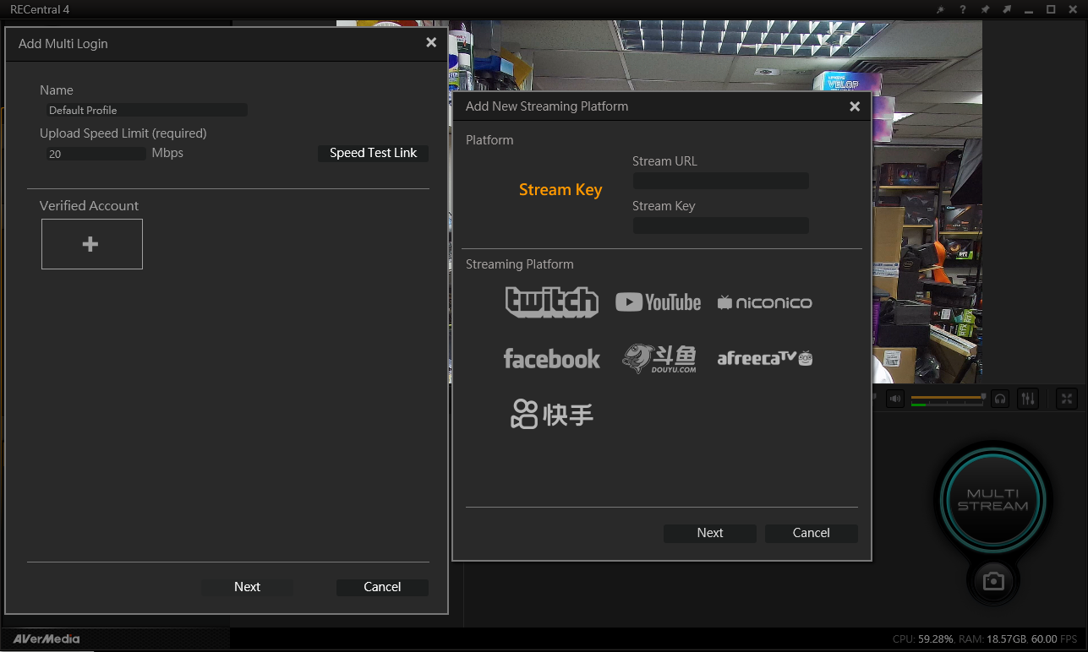Click the 60.00 FPS status text
Image resolution: width=1088 pixels, height=652 pixels.
click(1054, 639)
